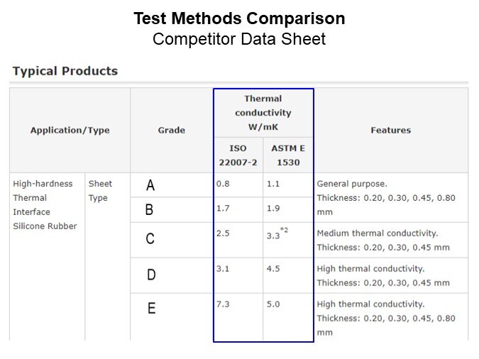Click the 0.8 ISO value for grade A
The width and height of the screenshot is (479, 359).
pyautogui.click(x=223, y=184)
